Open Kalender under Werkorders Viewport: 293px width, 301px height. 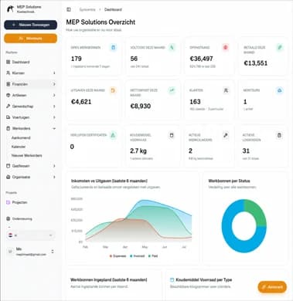click(19, 147)
